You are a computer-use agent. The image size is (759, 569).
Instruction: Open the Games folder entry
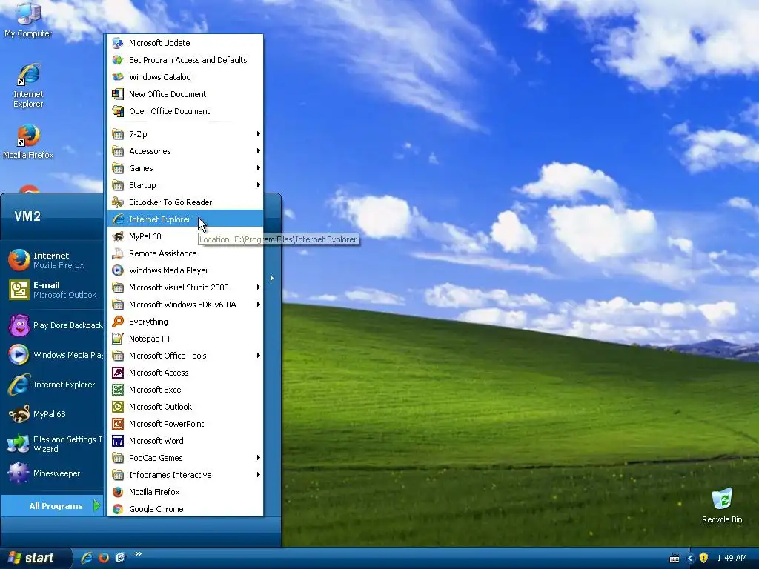[185, 168]
